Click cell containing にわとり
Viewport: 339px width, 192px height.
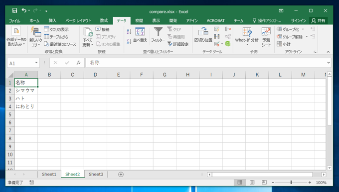pyautogui.click(x=26, y=106)
